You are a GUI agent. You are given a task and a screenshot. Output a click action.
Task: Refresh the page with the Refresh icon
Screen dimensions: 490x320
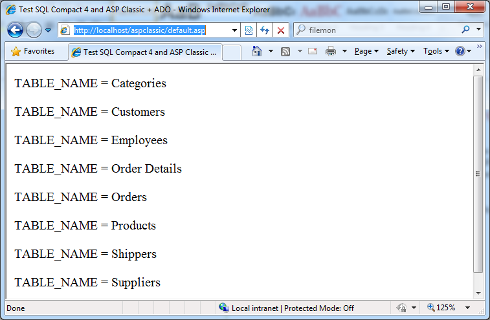265,30
